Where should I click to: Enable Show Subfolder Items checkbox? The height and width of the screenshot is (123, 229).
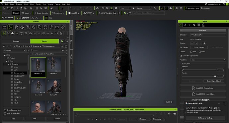tap(5, 110)
